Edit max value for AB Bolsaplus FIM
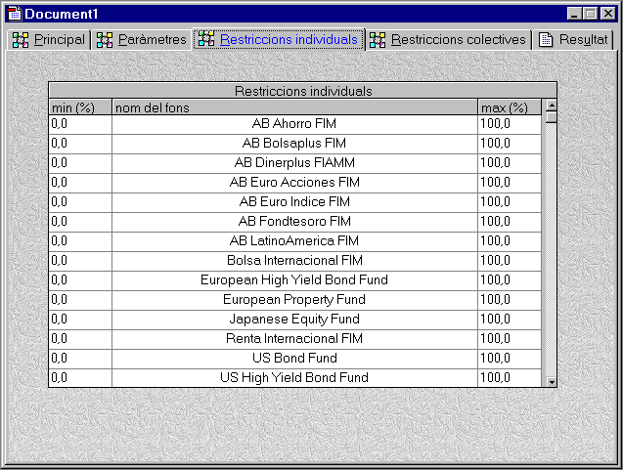 [510, 144]
